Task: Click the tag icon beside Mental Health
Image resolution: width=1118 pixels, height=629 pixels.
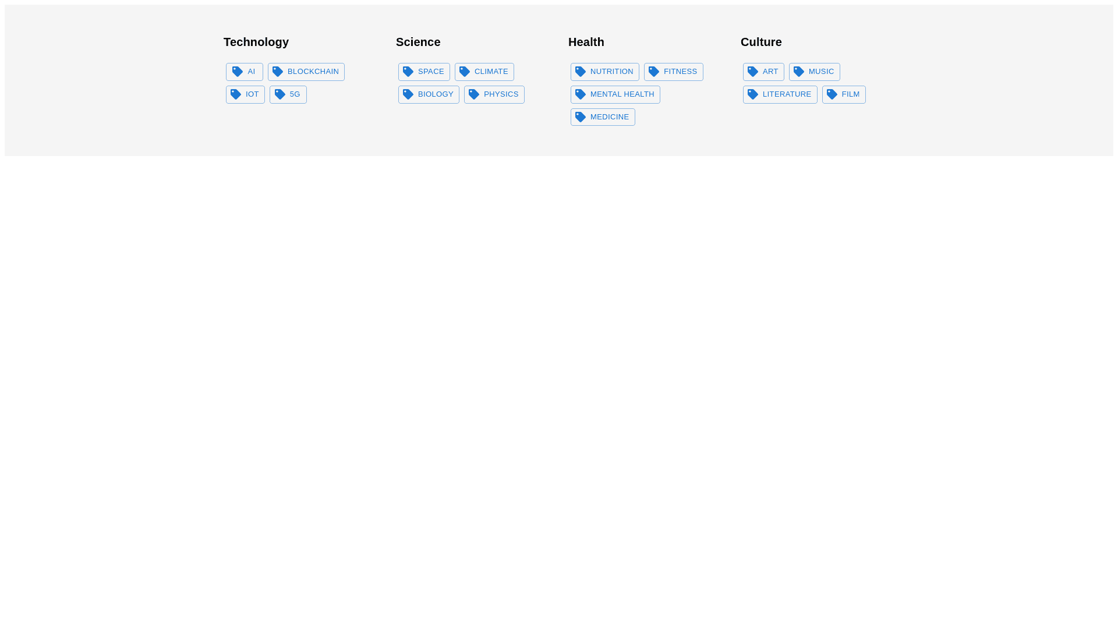Action: 581,94
